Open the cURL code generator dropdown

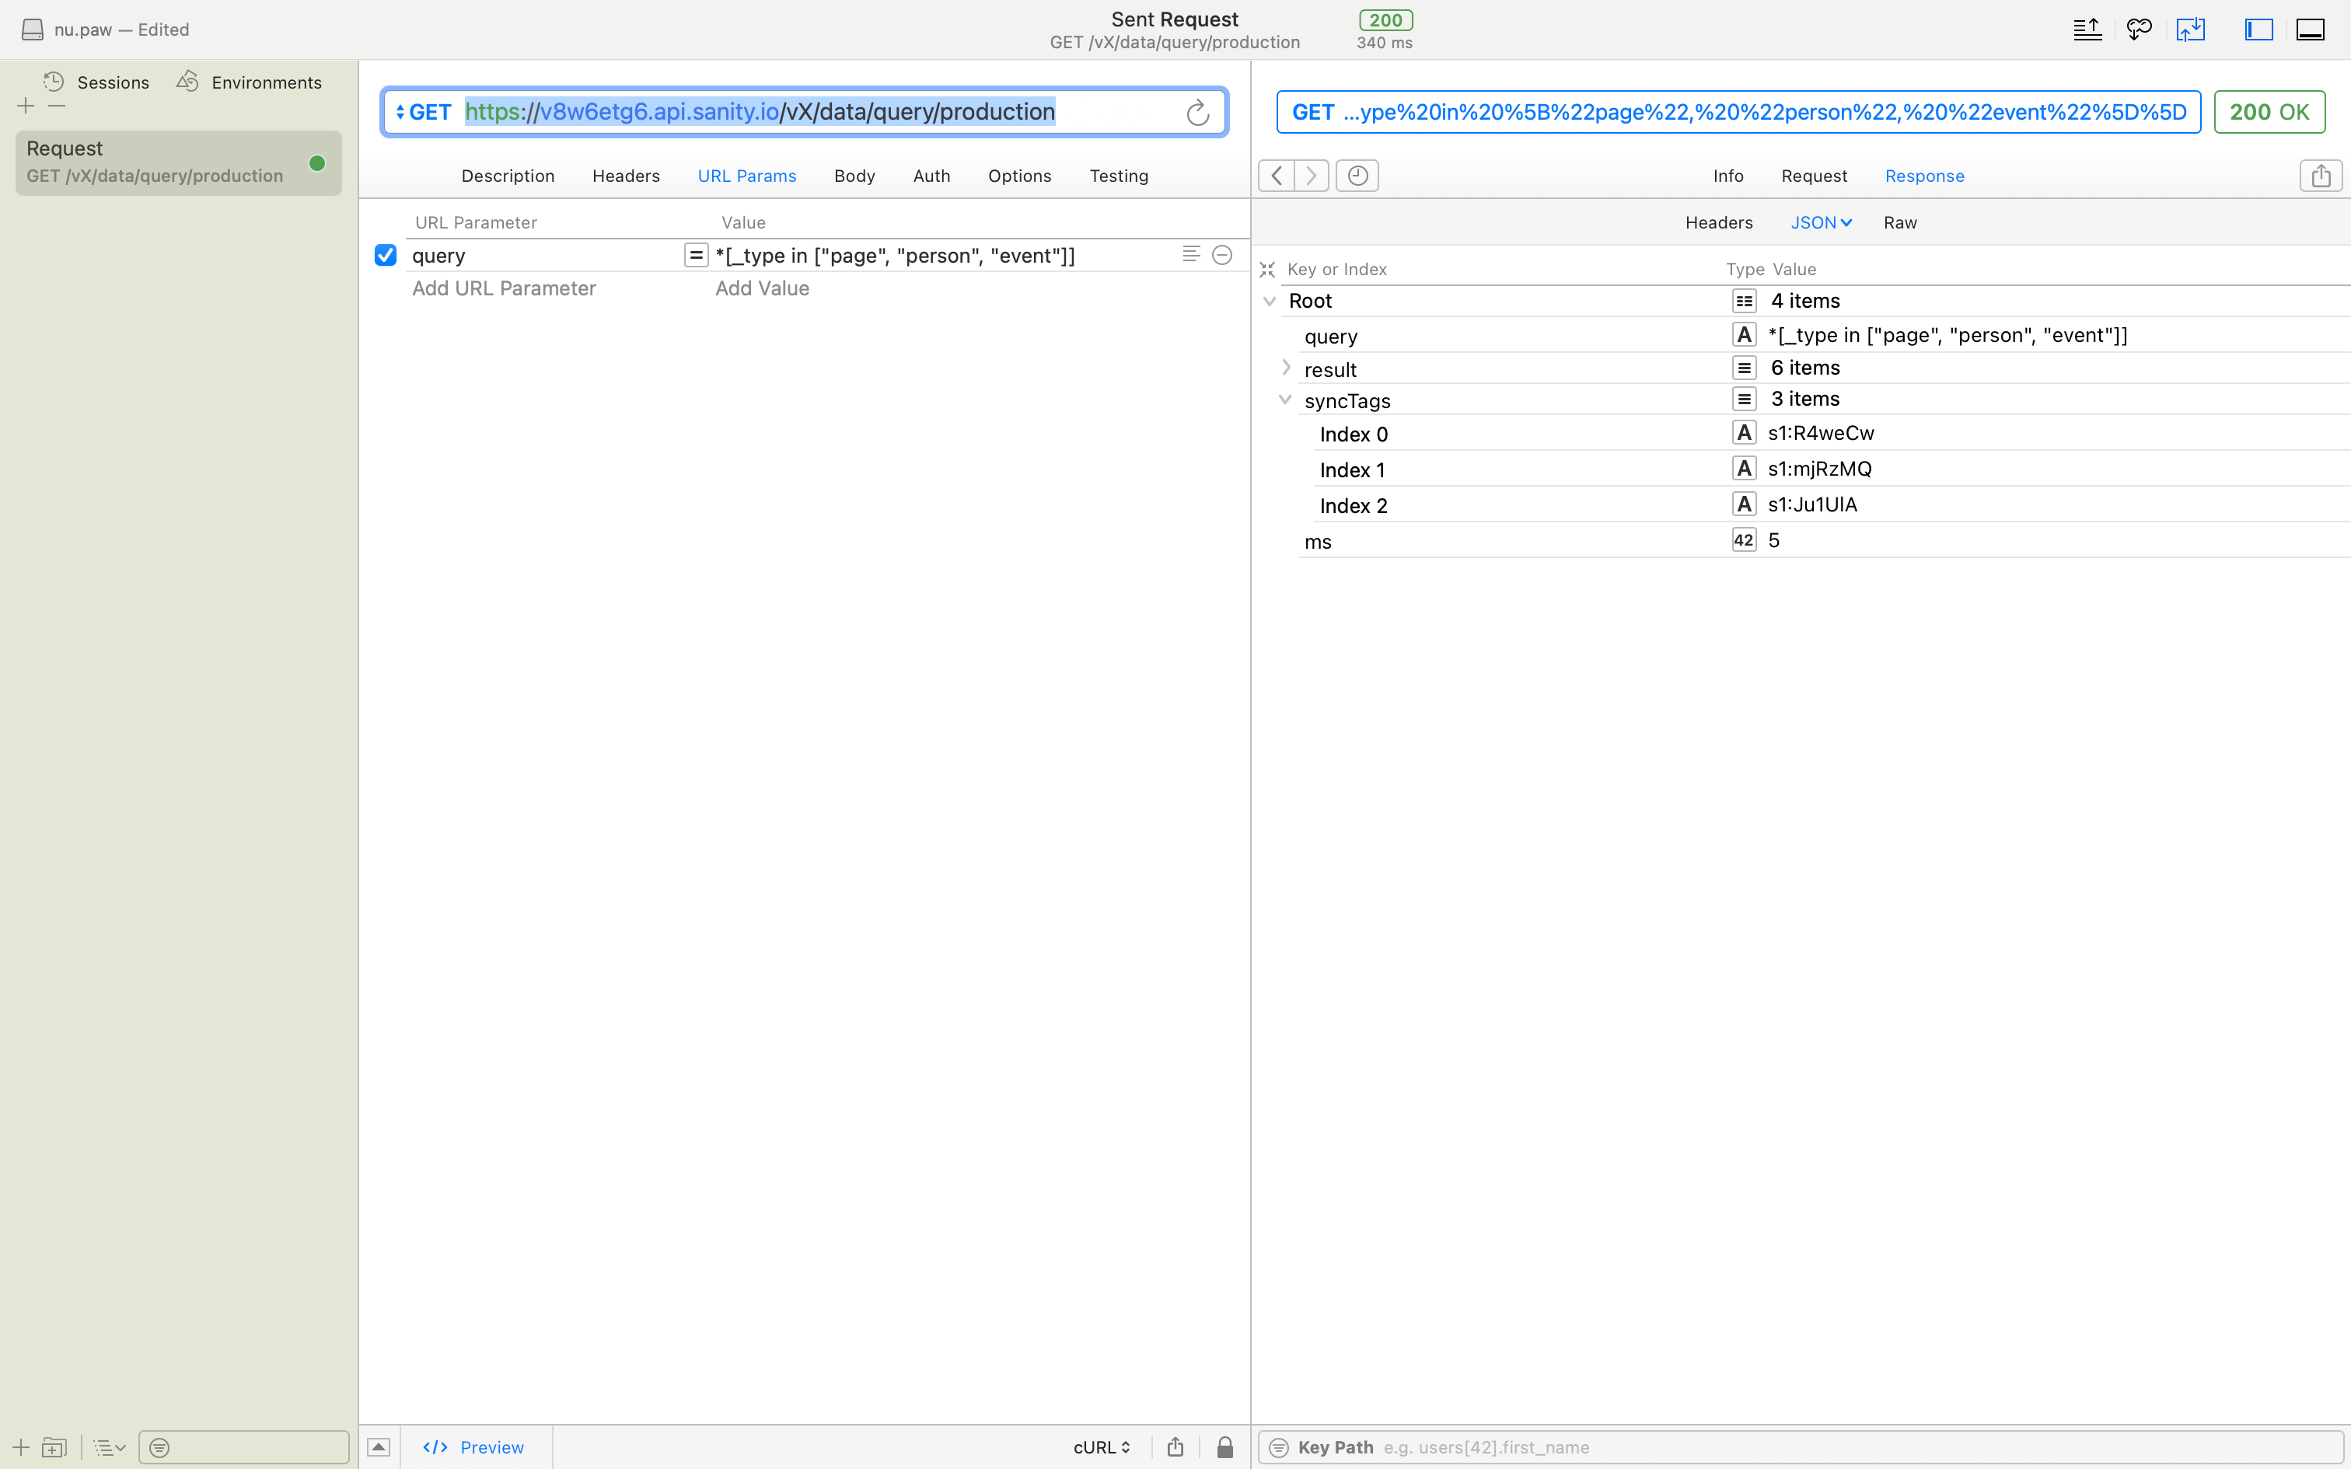[x=1102, y=1446]
